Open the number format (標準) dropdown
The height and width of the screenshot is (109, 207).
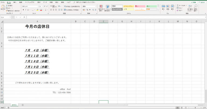click(96, 6)
